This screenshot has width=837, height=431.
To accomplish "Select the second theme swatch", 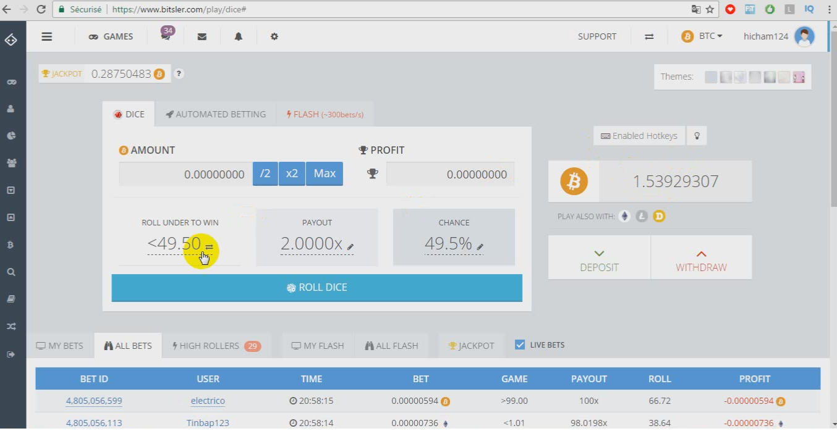I will pos(726,77).
